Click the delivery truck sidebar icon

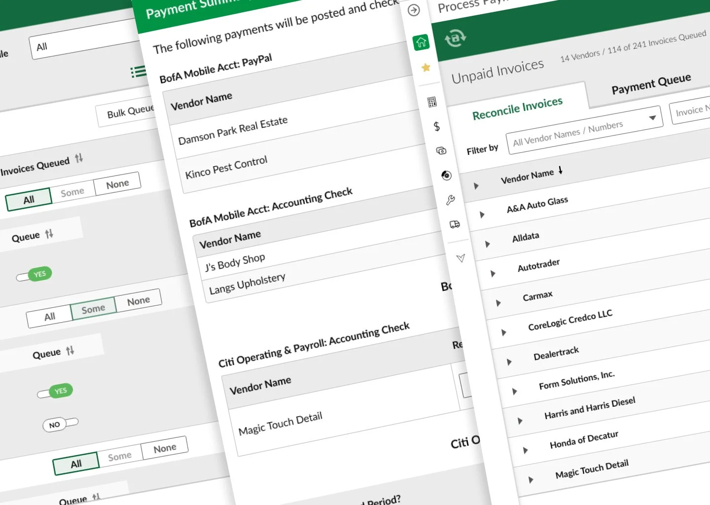(x=455, y=224)
